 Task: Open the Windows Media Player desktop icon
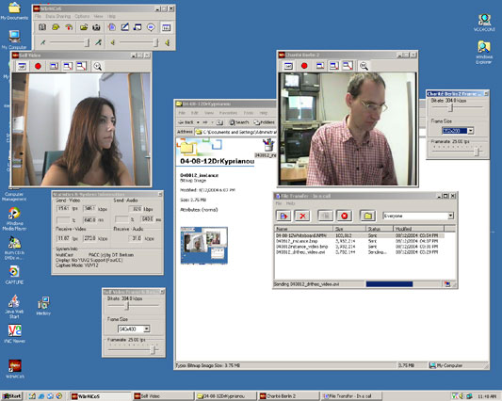pyautogui.click(x=14, y=218)
